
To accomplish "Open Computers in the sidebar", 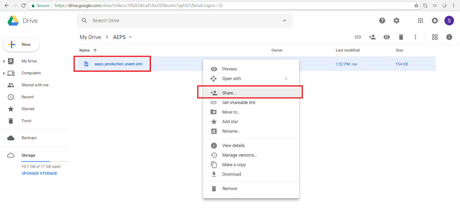I will pos(31,73).
